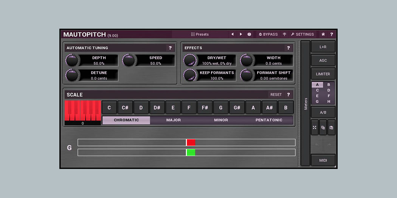Open the L+R channel mode selector
The image size is (397, 198).
[323, 47]
